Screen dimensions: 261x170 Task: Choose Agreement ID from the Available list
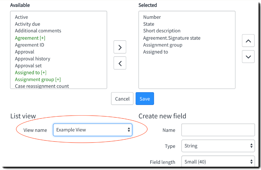29,45
